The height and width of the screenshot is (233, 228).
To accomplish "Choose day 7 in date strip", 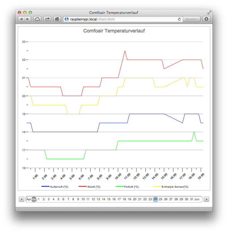I will pos(68,199).
